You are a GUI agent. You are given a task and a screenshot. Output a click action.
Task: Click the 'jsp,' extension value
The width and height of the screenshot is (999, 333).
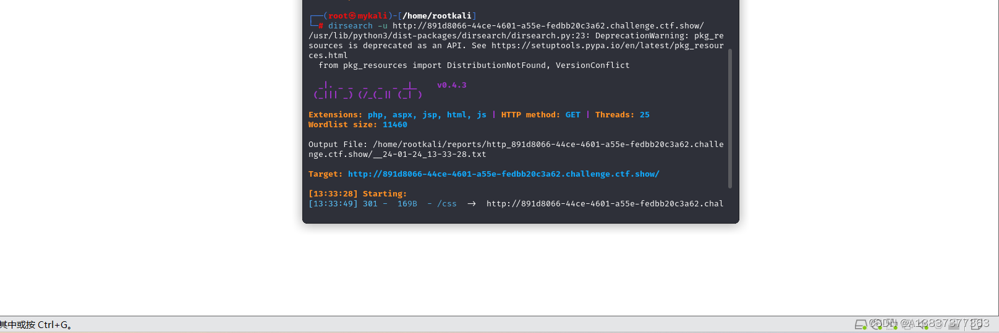(432, 114)
